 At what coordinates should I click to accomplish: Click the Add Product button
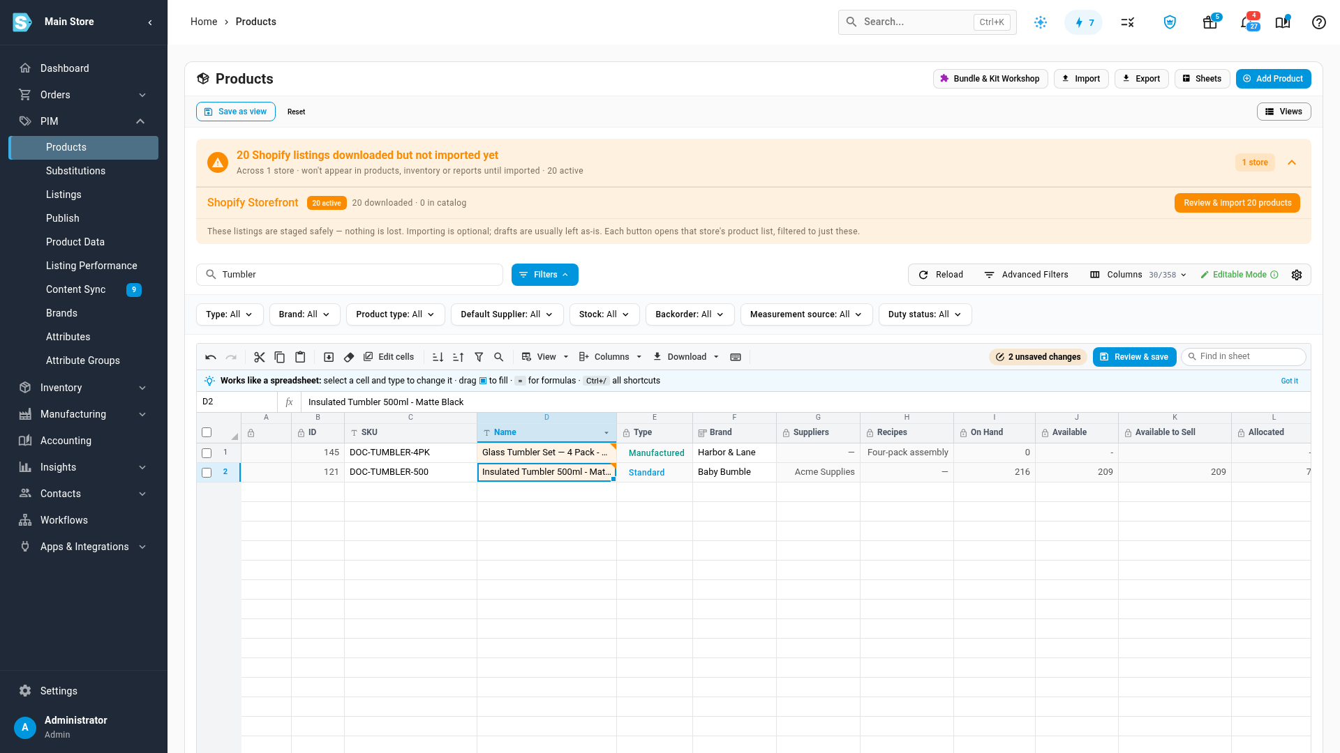pyautogui.click(x=1273, y=79)
